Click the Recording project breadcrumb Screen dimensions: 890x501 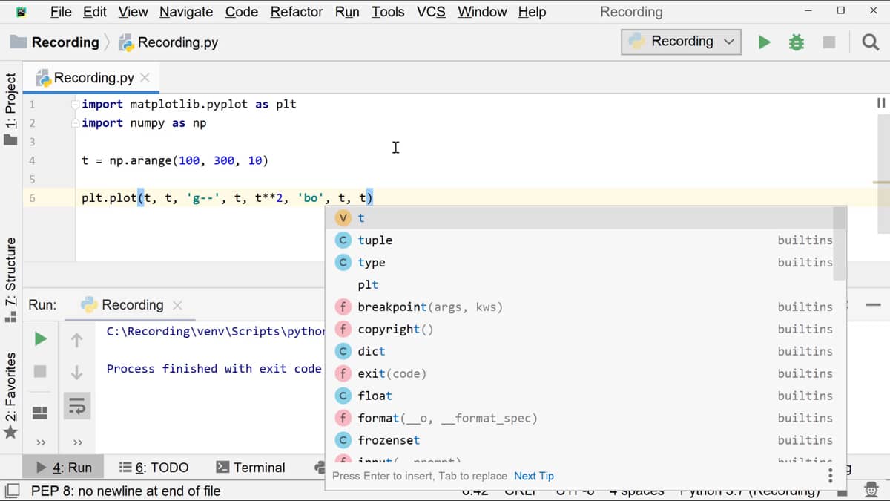pyautogui.click(x=56, y=42)
